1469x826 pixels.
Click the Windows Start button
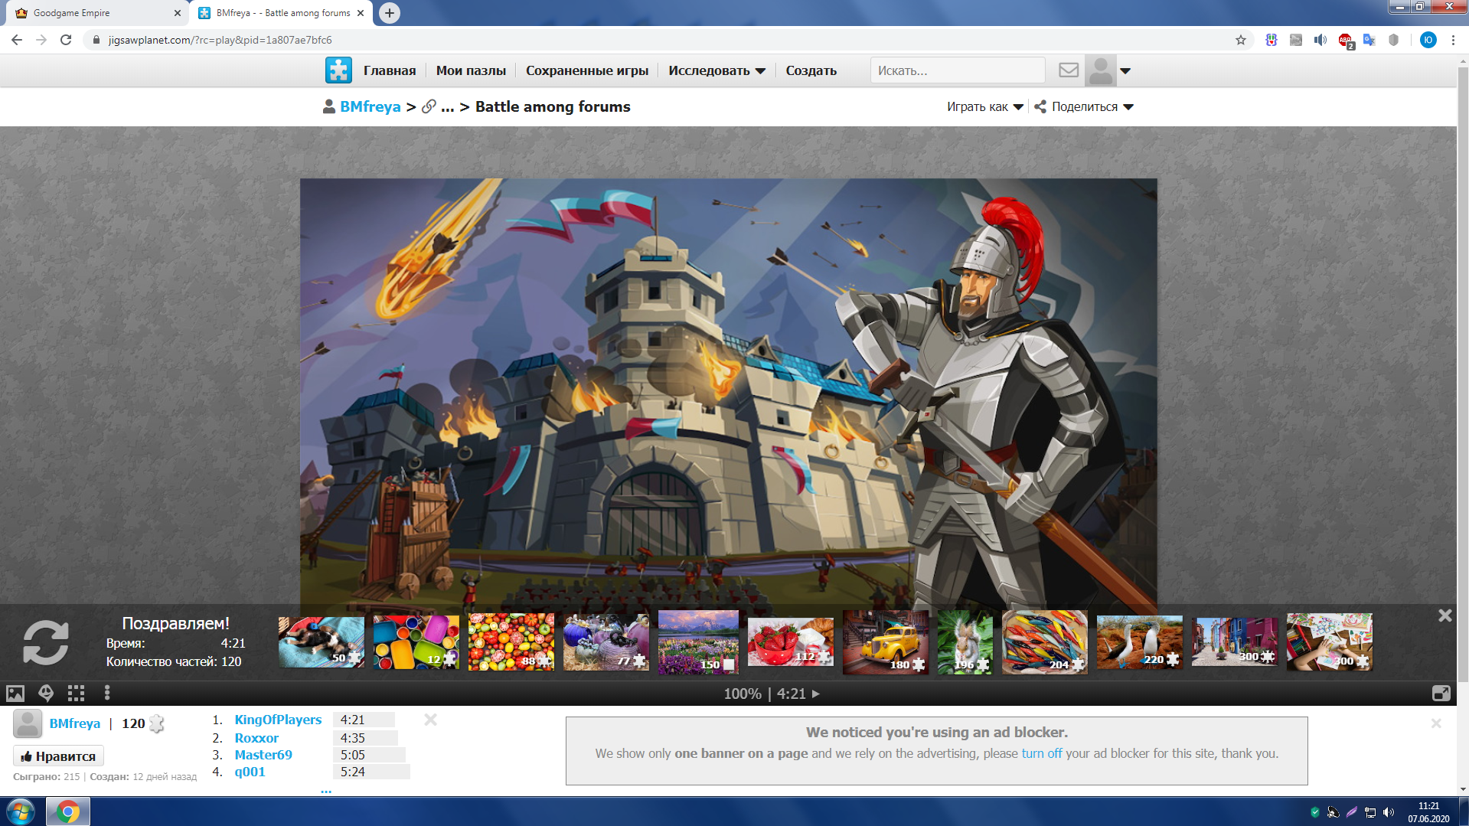[21, 811]
